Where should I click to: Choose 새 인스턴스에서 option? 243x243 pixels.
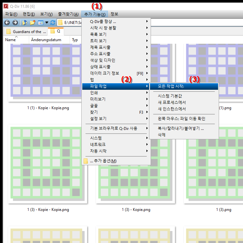(x=184, y=109)
